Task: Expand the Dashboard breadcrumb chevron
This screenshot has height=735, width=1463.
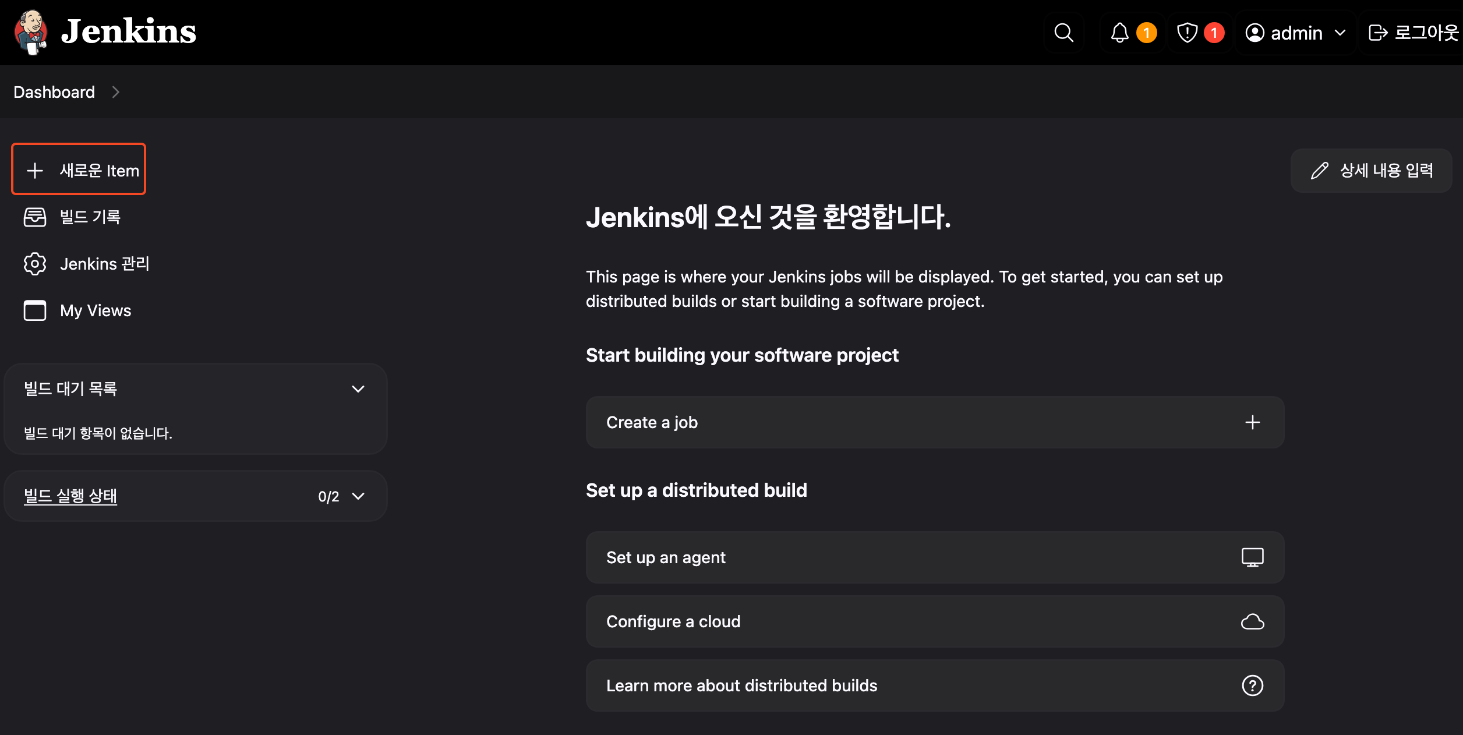Action: (x=115, y=92)
